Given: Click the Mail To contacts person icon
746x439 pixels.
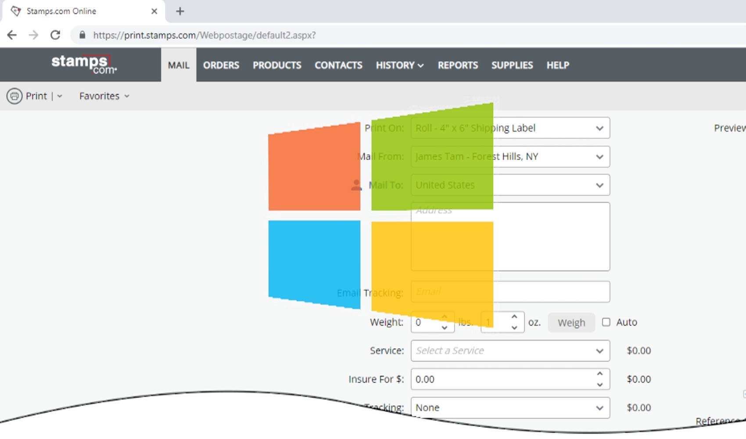Looking at the screenshot, I should pyautogui.click(x=356, y=185).
